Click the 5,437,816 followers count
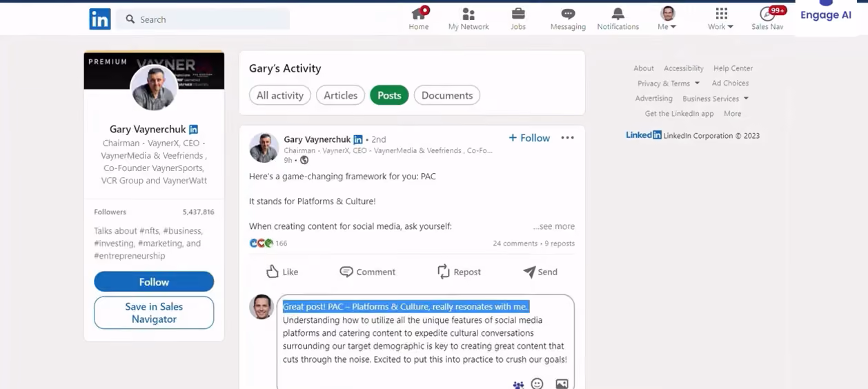868x389 pixels. point(199,212)
